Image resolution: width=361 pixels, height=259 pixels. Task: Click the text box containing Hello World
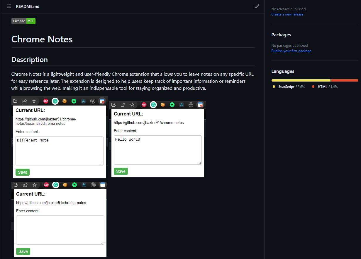point(158,150)
